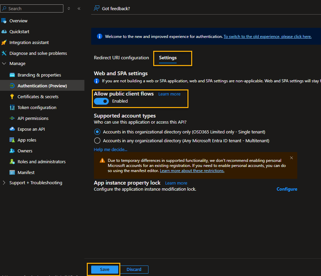Expand the Support + Troubleshooting section

point(4,183)
